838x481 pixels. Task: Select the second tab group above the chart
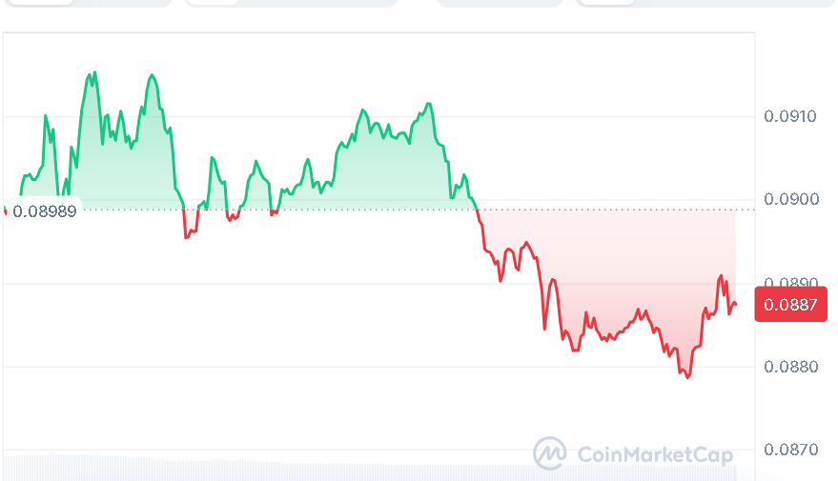coord(291,3)
